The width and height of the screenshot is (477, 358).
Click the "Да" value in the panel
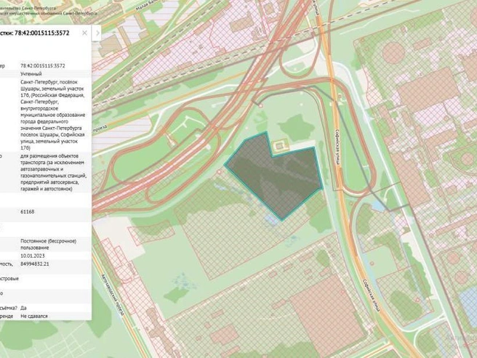[x=23, y=308]
